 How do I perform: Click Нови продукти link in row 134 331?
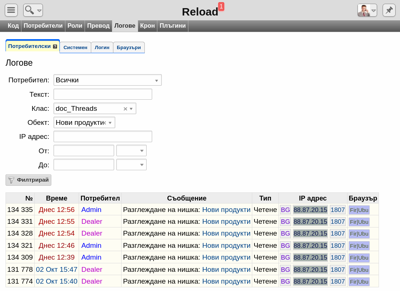tap(226, 221)
